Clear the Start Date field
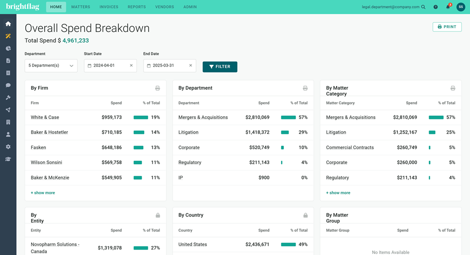 pyautogui.click(x=131, y=65)
